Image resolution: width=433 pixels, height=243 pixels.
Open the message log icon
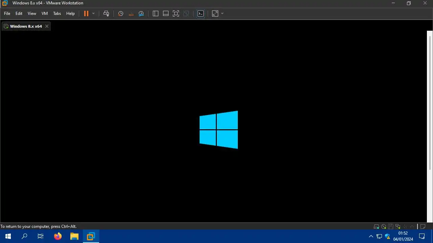(423, 226)
